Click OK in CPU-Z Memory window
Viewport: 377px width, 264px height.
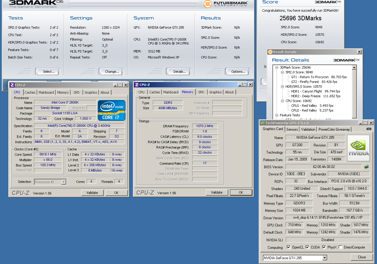pos(241,192)
